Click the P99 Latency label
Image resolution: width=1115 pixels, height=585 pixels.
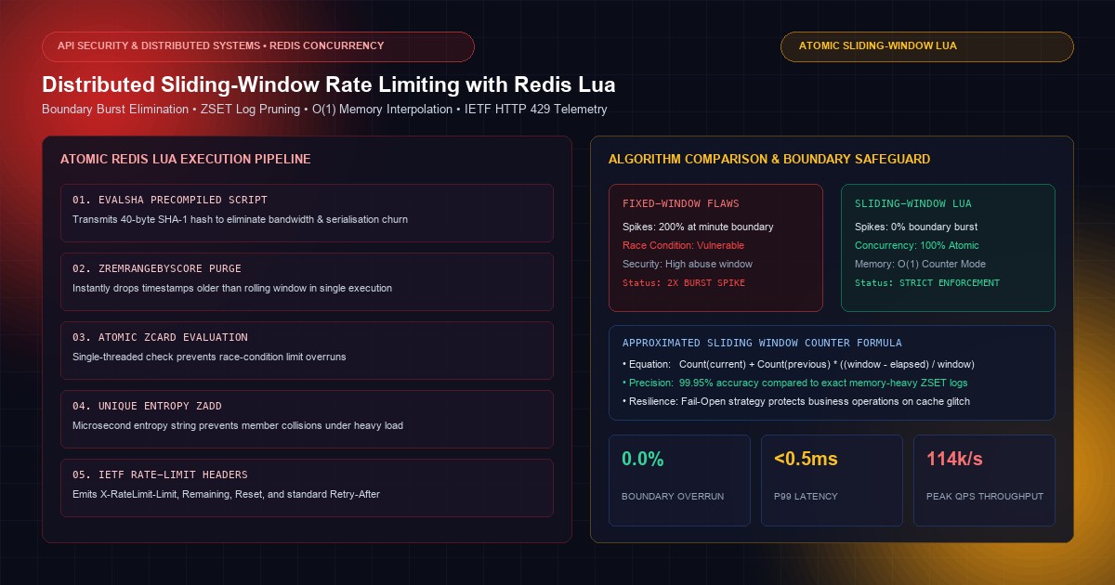806,496
